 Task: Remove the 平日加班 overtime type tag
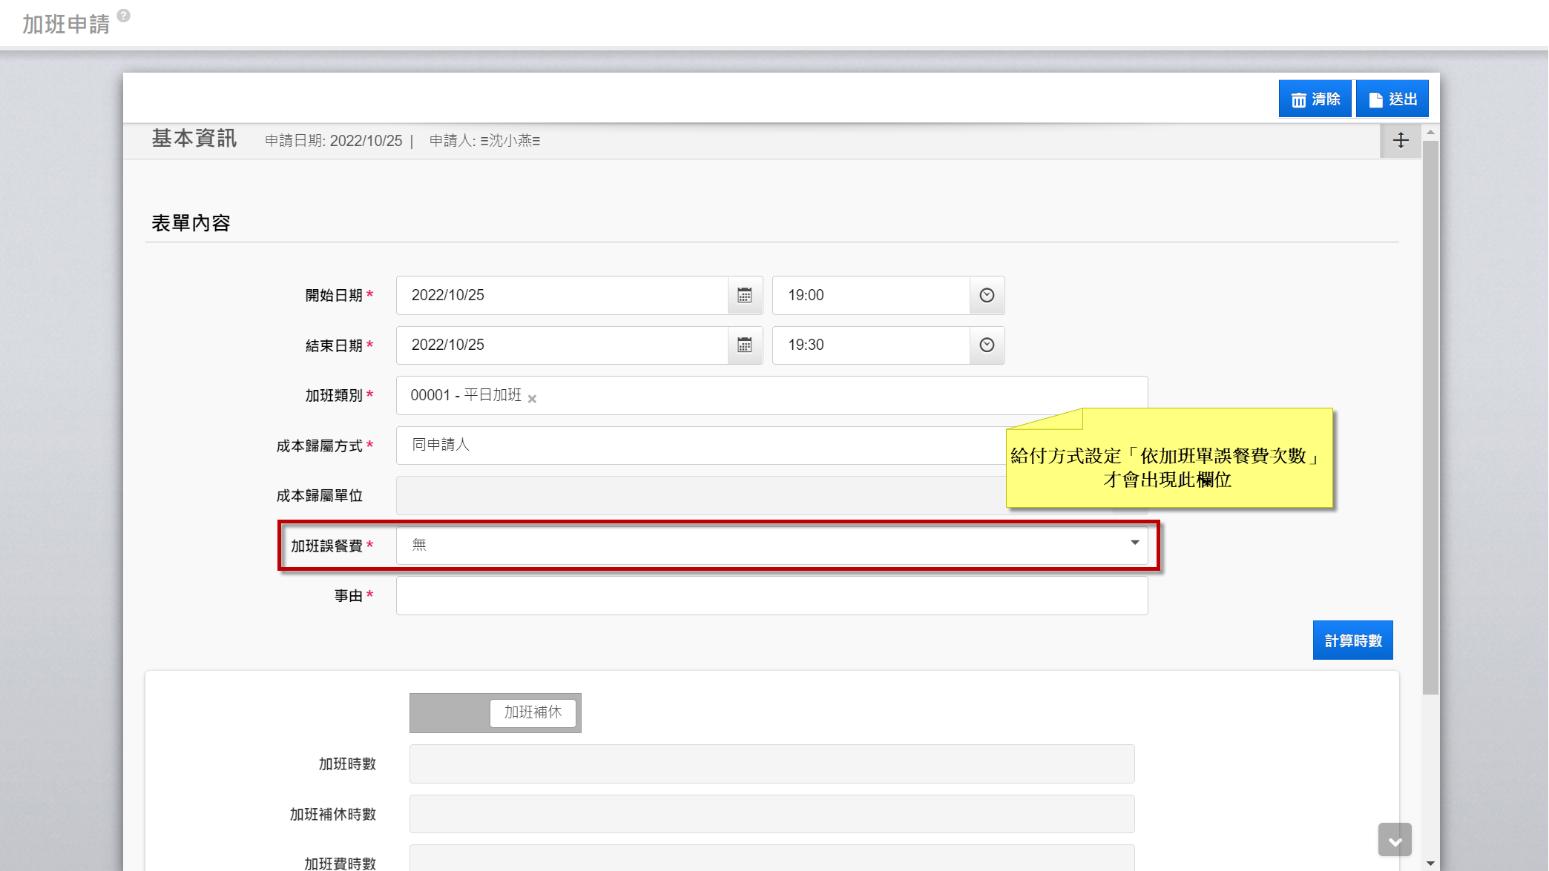(532, 399)
